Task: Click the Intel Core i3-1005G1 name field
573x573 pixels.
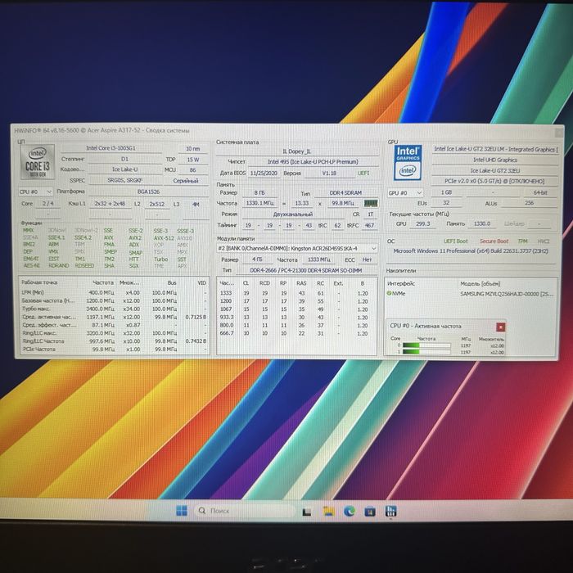Action: click(111, 148)
